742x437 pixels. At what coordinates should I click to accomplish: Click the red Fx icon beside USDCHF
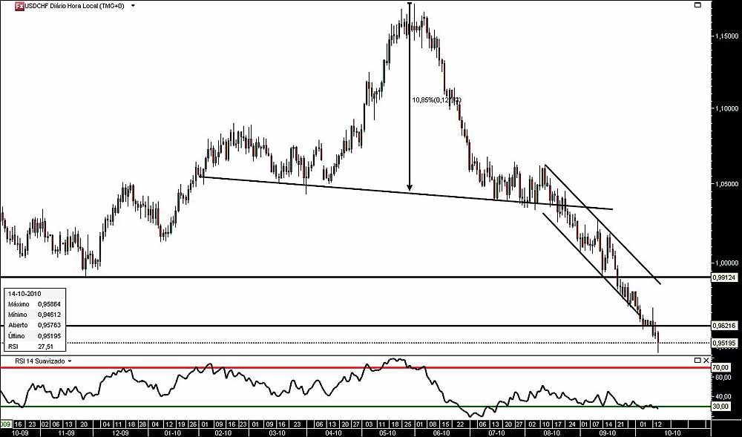coord(19,6)
